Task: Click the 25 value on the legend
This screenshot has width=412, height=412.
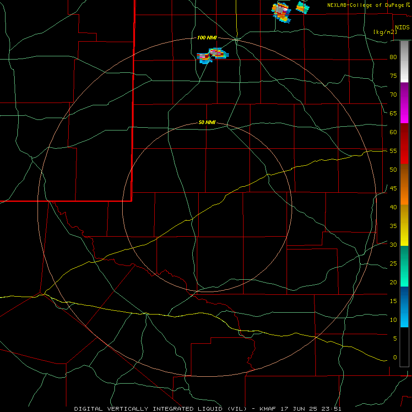Action: pyautogui.click(x=393, y=263)
